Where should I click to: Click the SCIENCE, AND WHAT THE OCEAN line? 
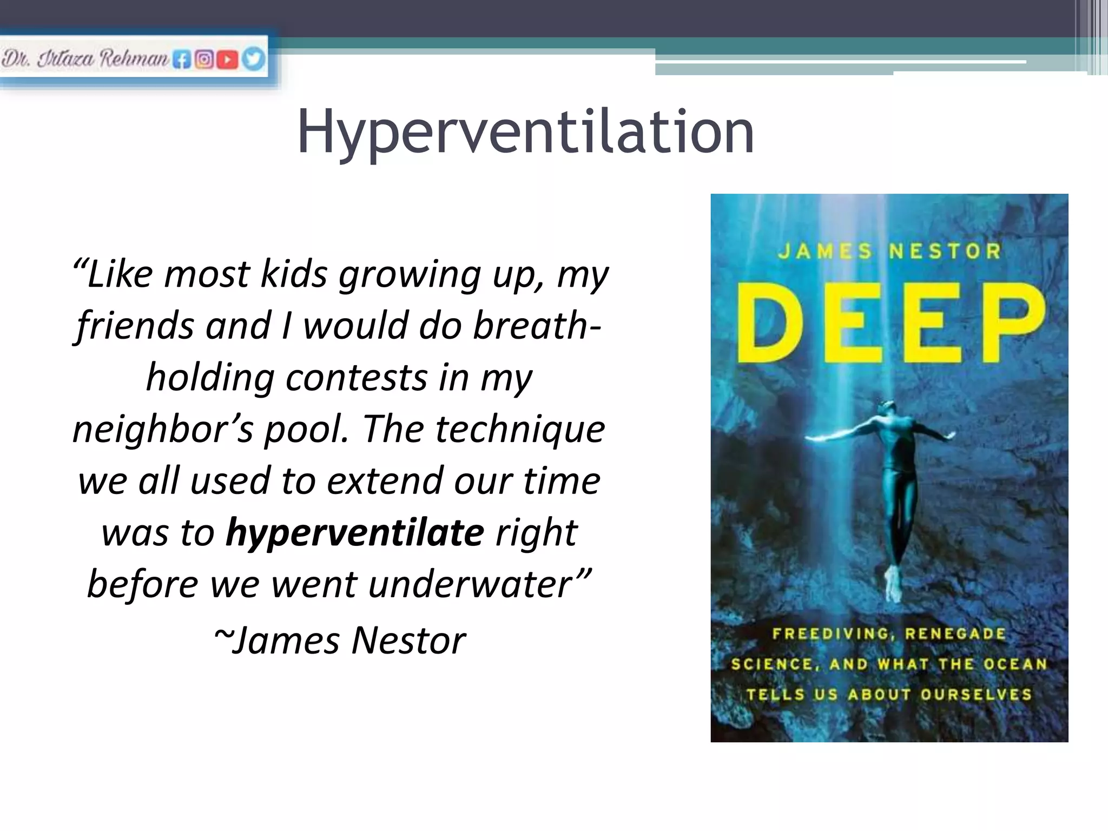pos(889,664)
